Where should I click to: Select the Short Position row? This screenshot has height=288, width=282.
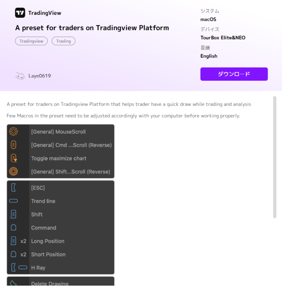pyautogui.click(x=60, y=254)
